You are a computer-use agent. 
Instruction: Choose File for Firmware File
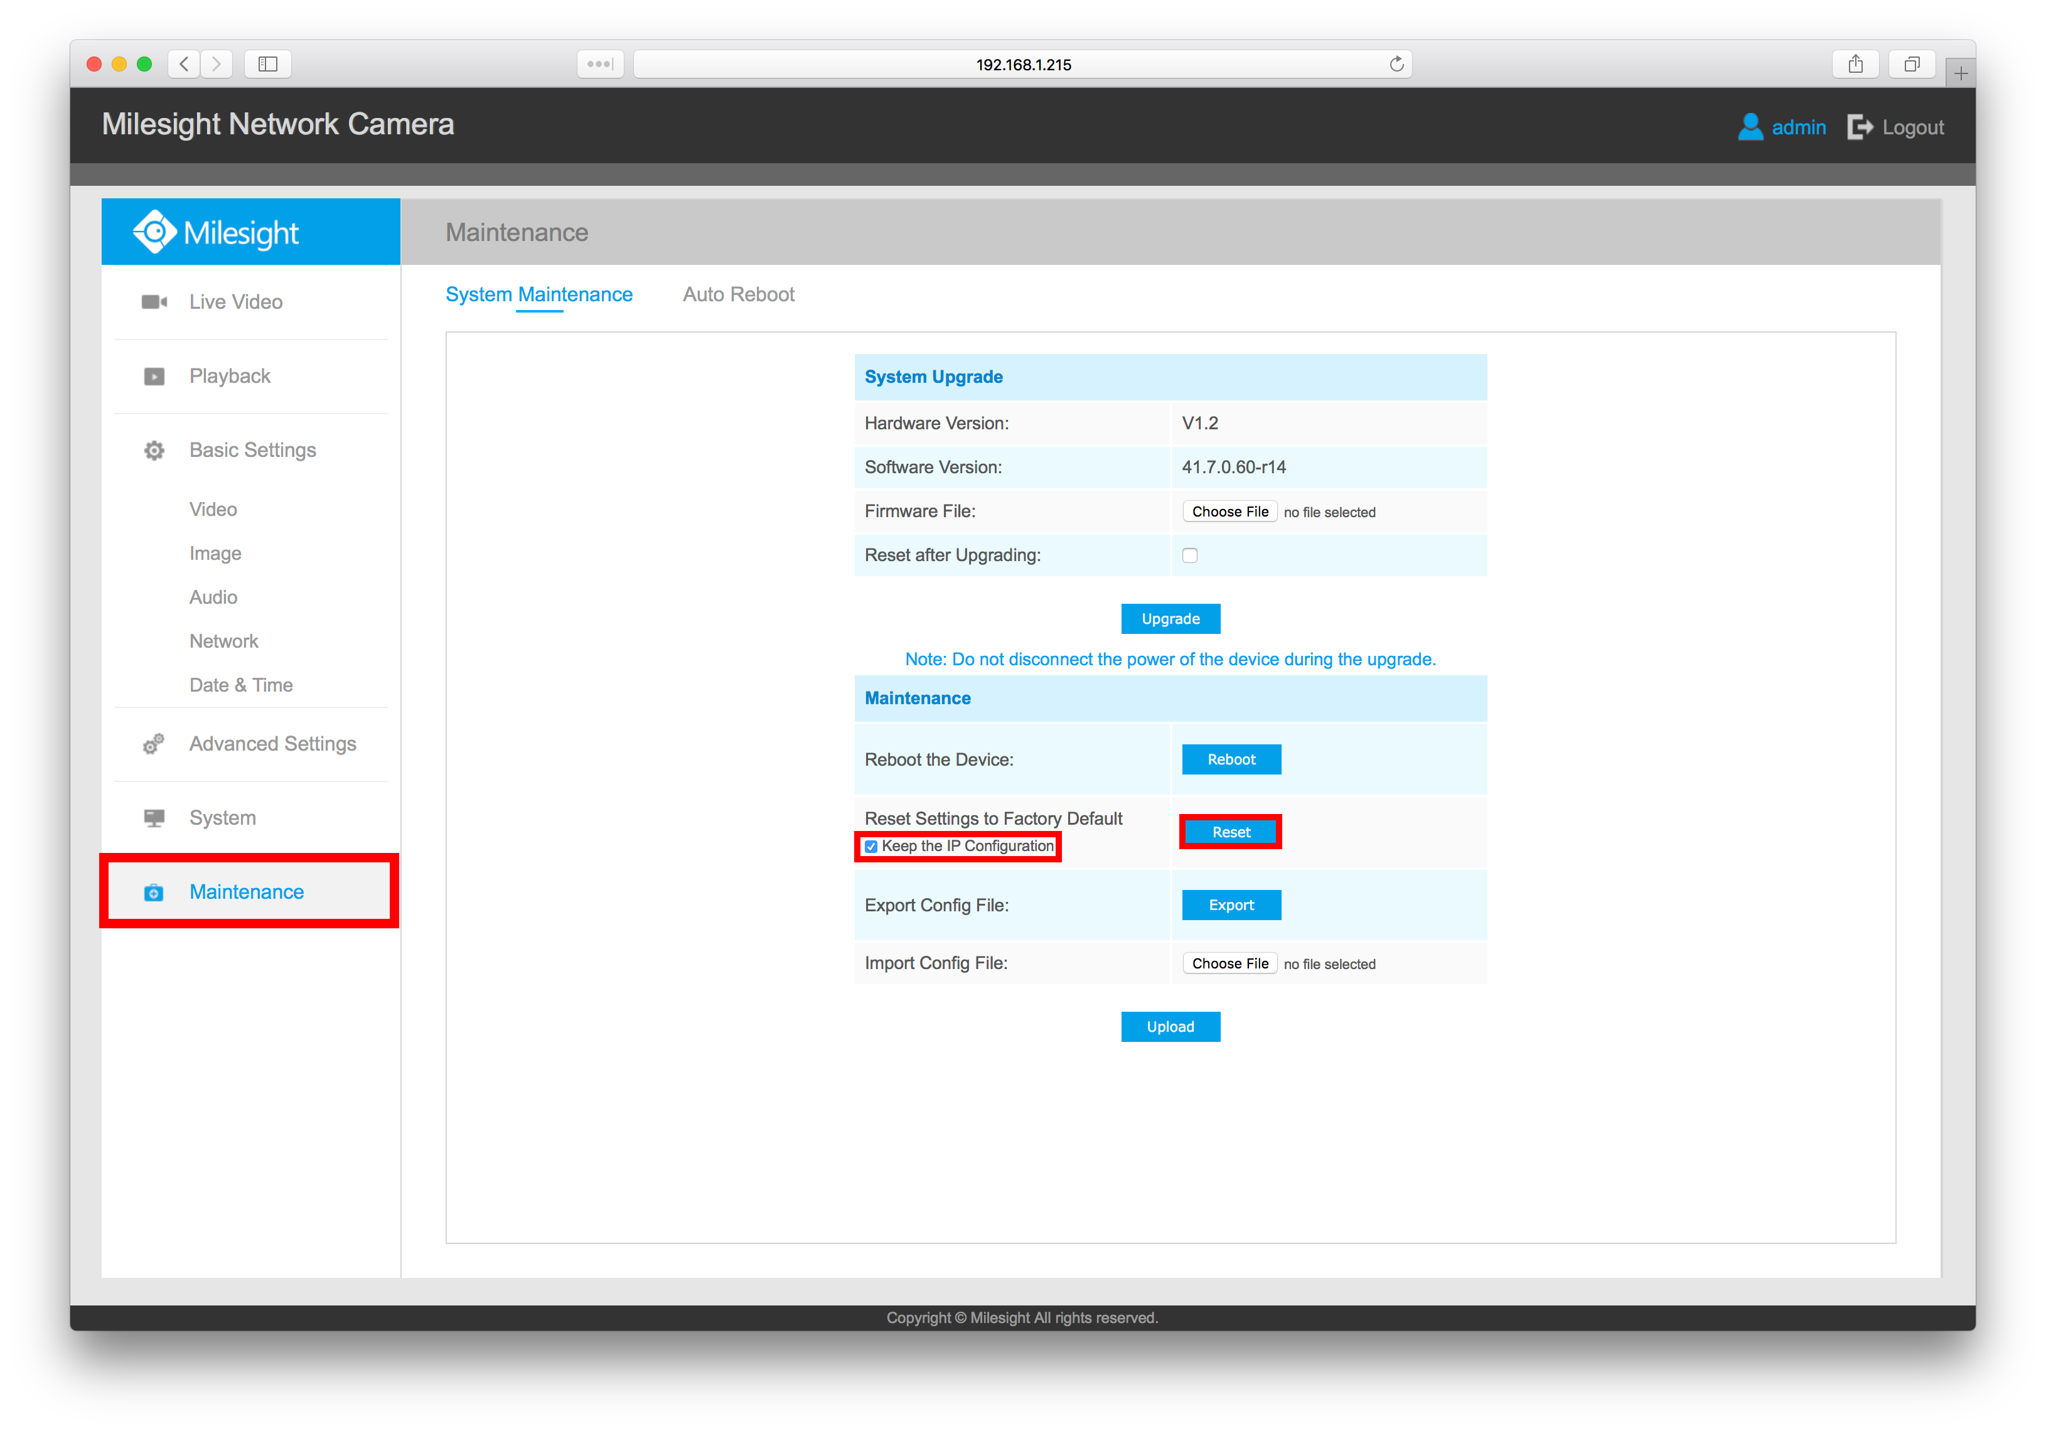tap(1229, 512)
